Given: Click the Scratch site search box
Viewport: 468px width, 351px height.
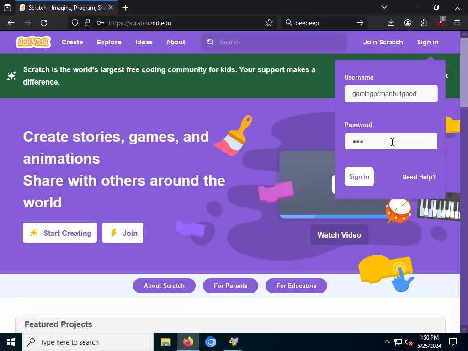Looking at the screenshot, I should [x=274, y=42].
